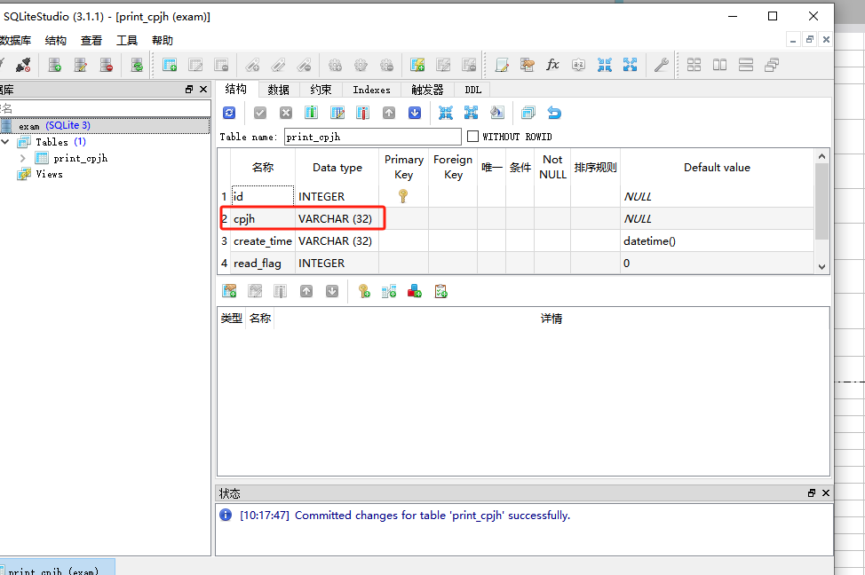Close the database side panel
Image resolution: width=865 pixels, height=575 pixels.
coord(203,90)
